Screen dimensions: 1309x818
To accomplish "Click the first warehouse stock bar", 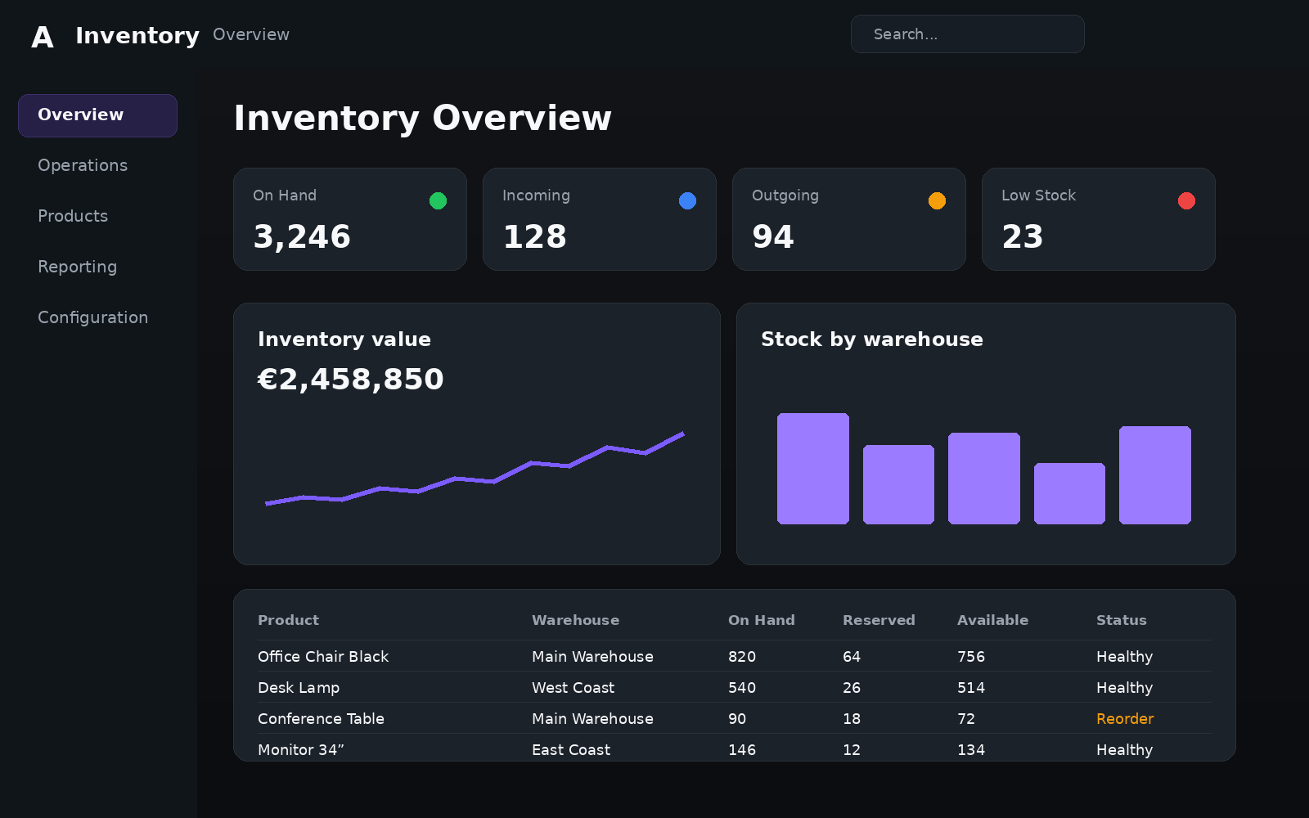I will point(813,469).
